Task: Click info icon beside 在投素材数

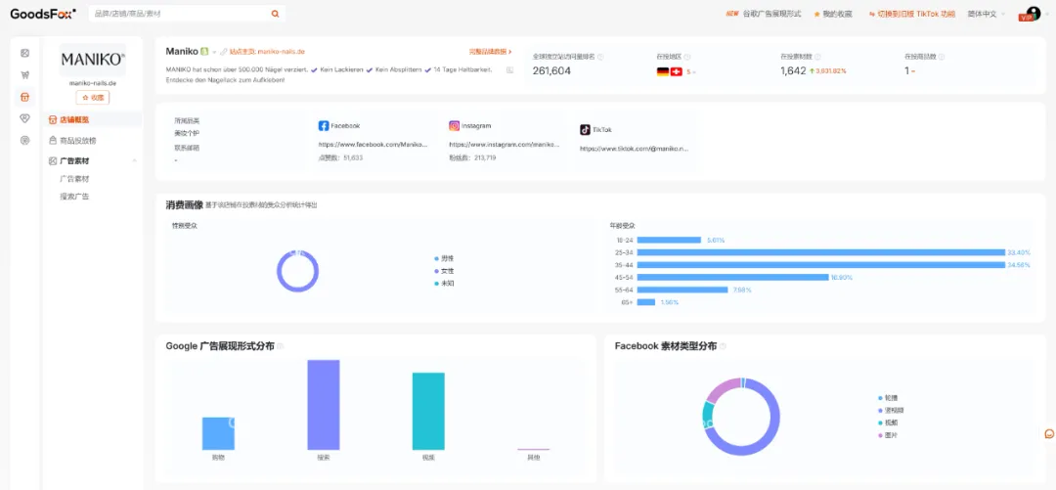Action: pos(817,58)
